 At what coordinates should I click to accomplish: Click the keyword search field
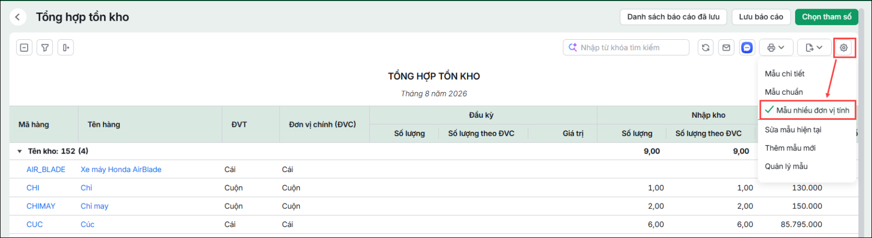pos(626,47)
